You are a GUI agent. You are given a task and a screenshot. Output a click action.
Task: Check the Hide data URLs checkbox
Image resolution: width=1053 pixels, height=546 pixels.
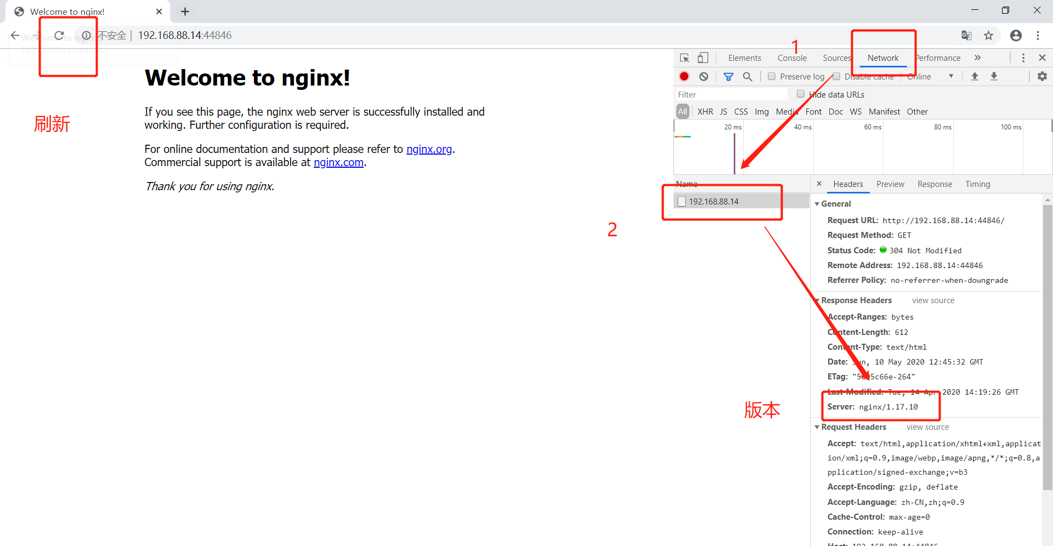800,94
